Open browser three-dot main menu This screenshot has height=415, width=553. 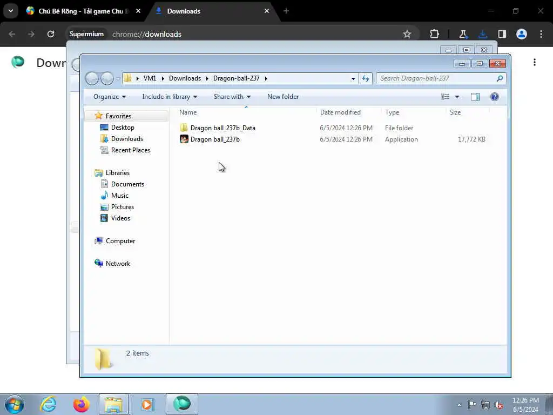tap(541, 34)
